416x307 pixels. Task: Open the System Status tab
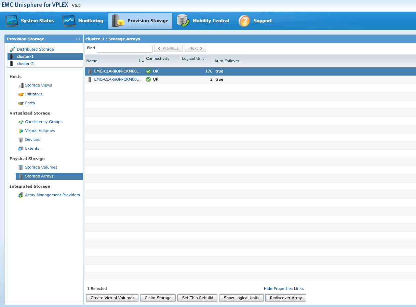coord(29,21)
